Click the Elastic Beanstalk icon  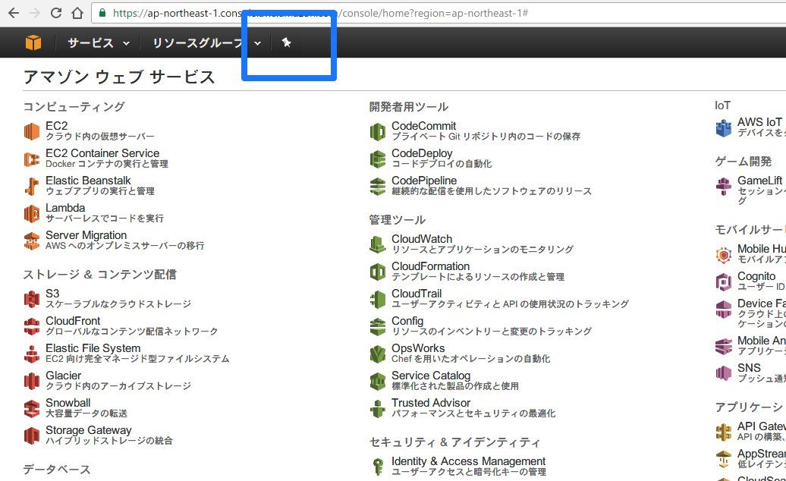[32, 186]
